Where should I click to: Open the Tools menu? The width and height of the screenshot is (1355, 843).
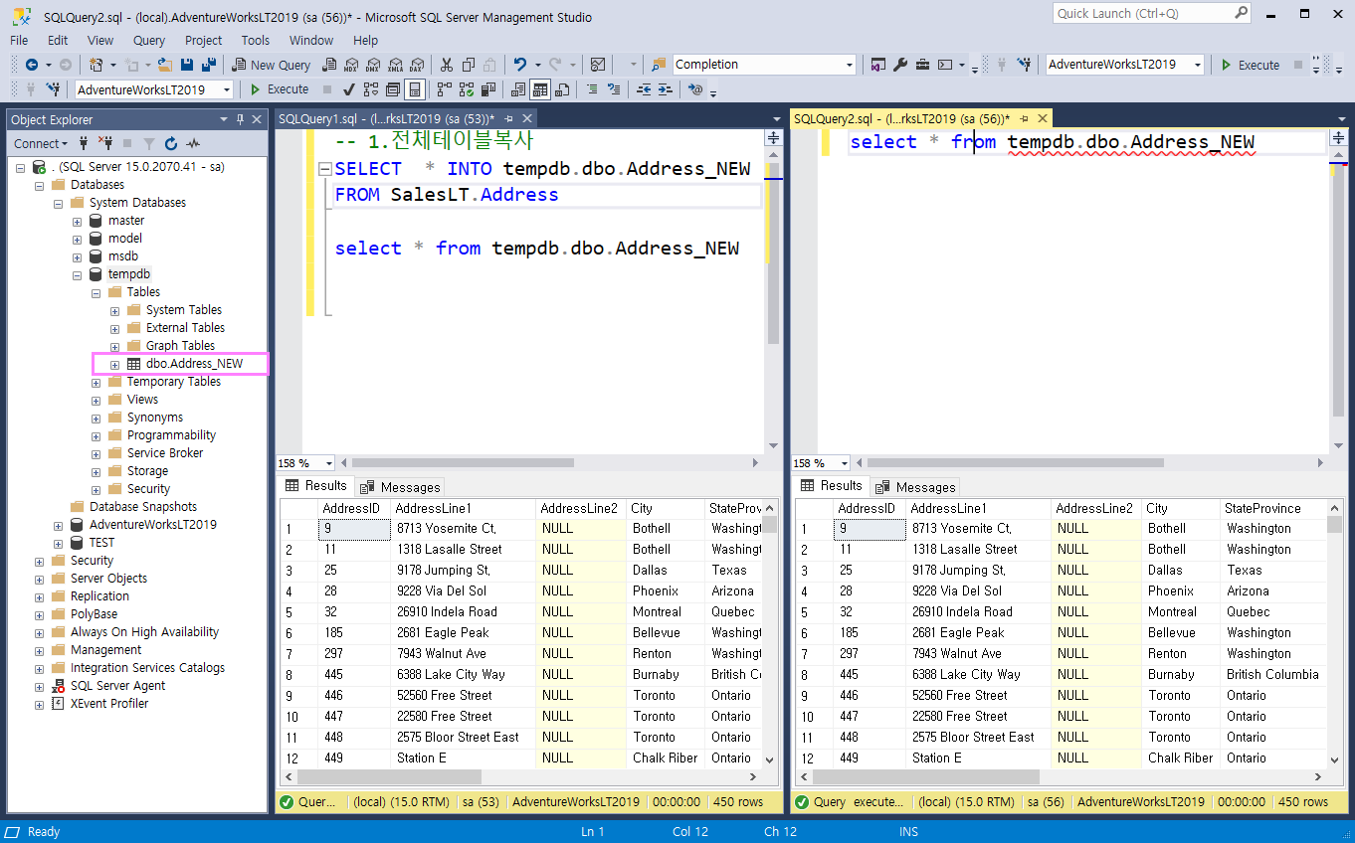tap(256, 40)
